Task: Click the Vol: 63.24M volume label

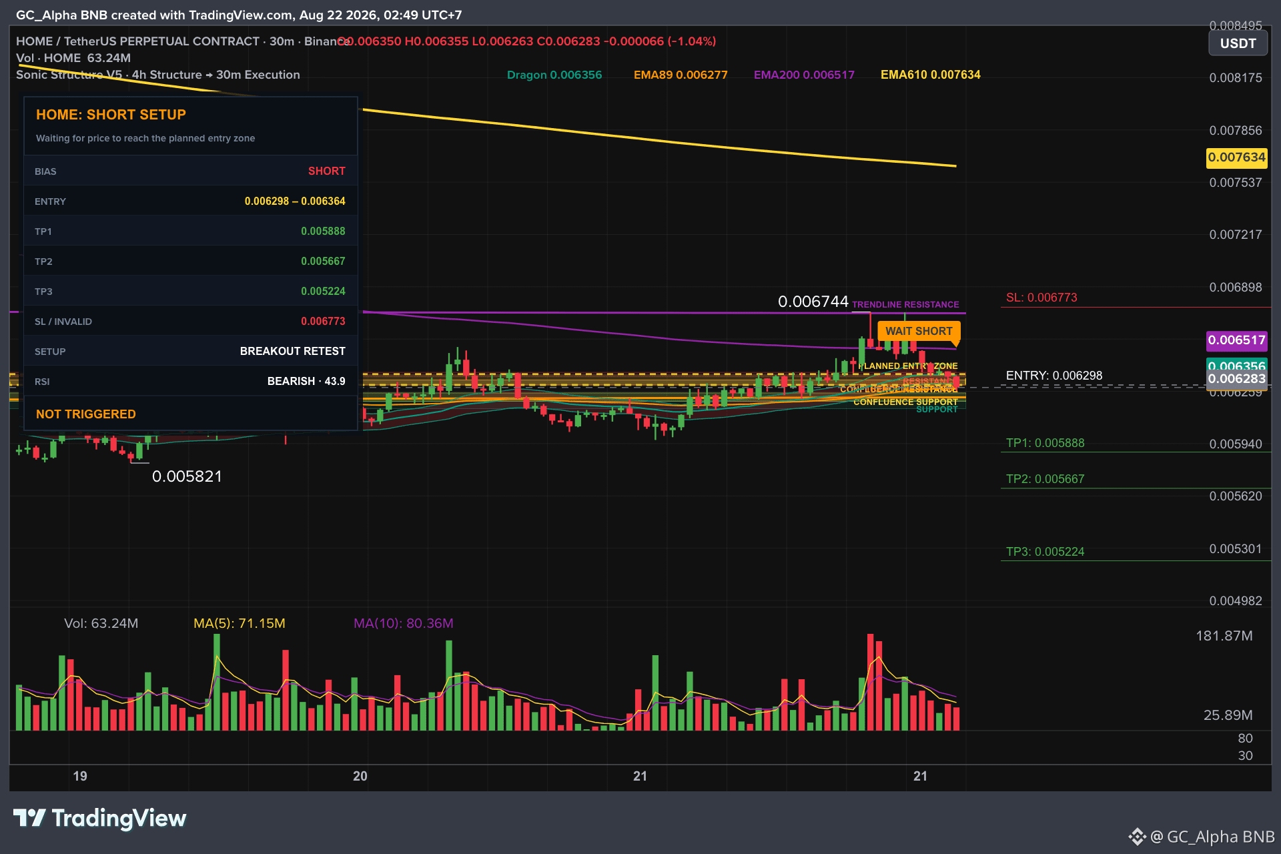Action: pyautogui.click(x=101, y=623)
